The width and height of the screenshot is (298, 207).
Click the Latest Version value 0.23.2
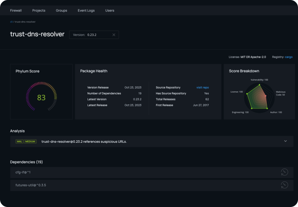tap(137, 99)
